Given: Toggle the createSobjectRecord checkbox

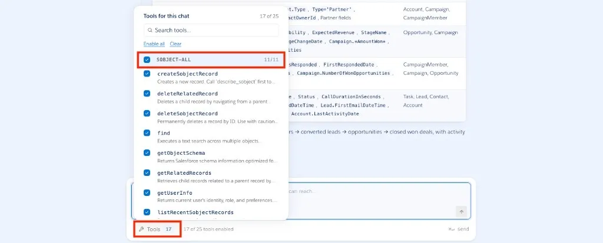Looking at the screenshot, I should [x=147, y=74].
